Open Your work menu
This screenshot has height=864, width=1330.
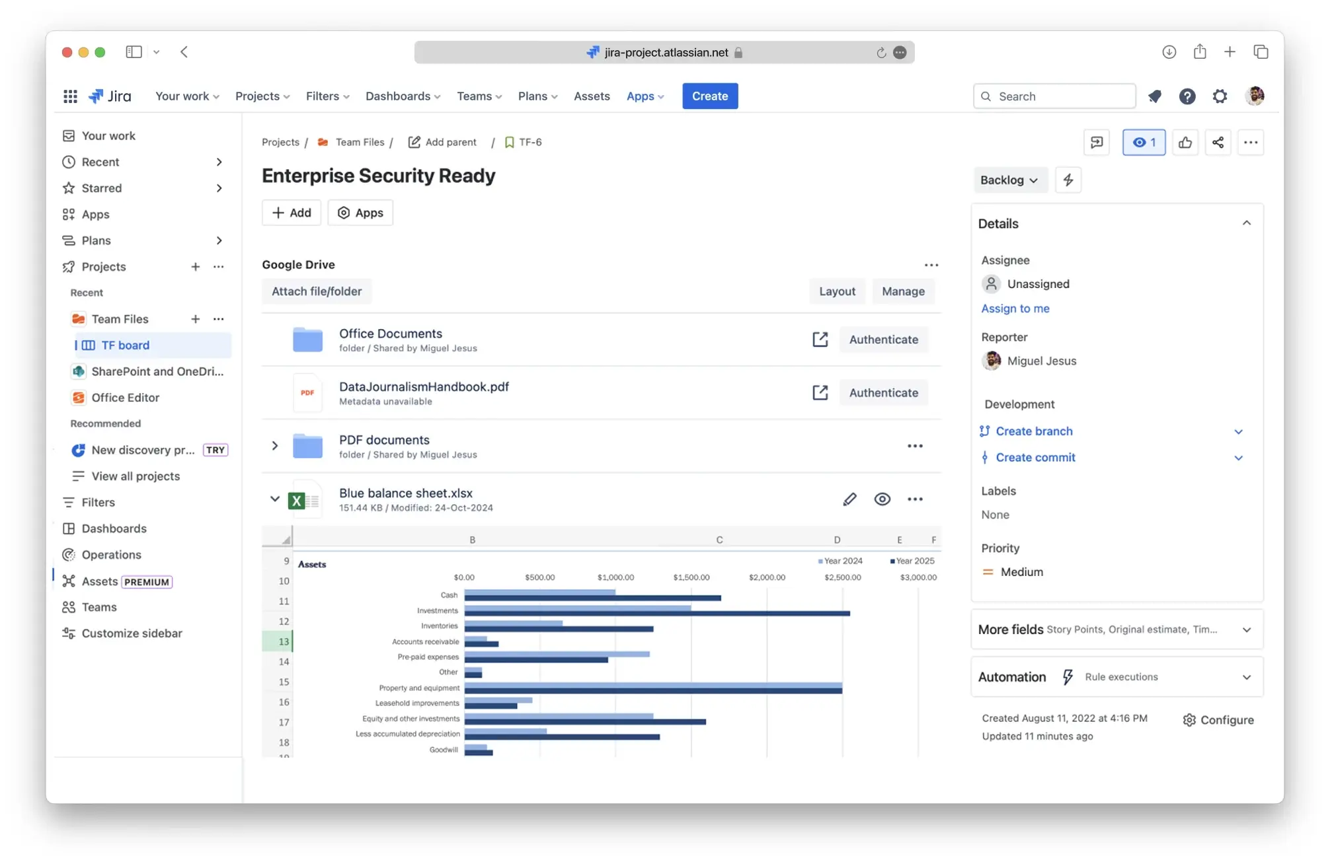point(187,96)
